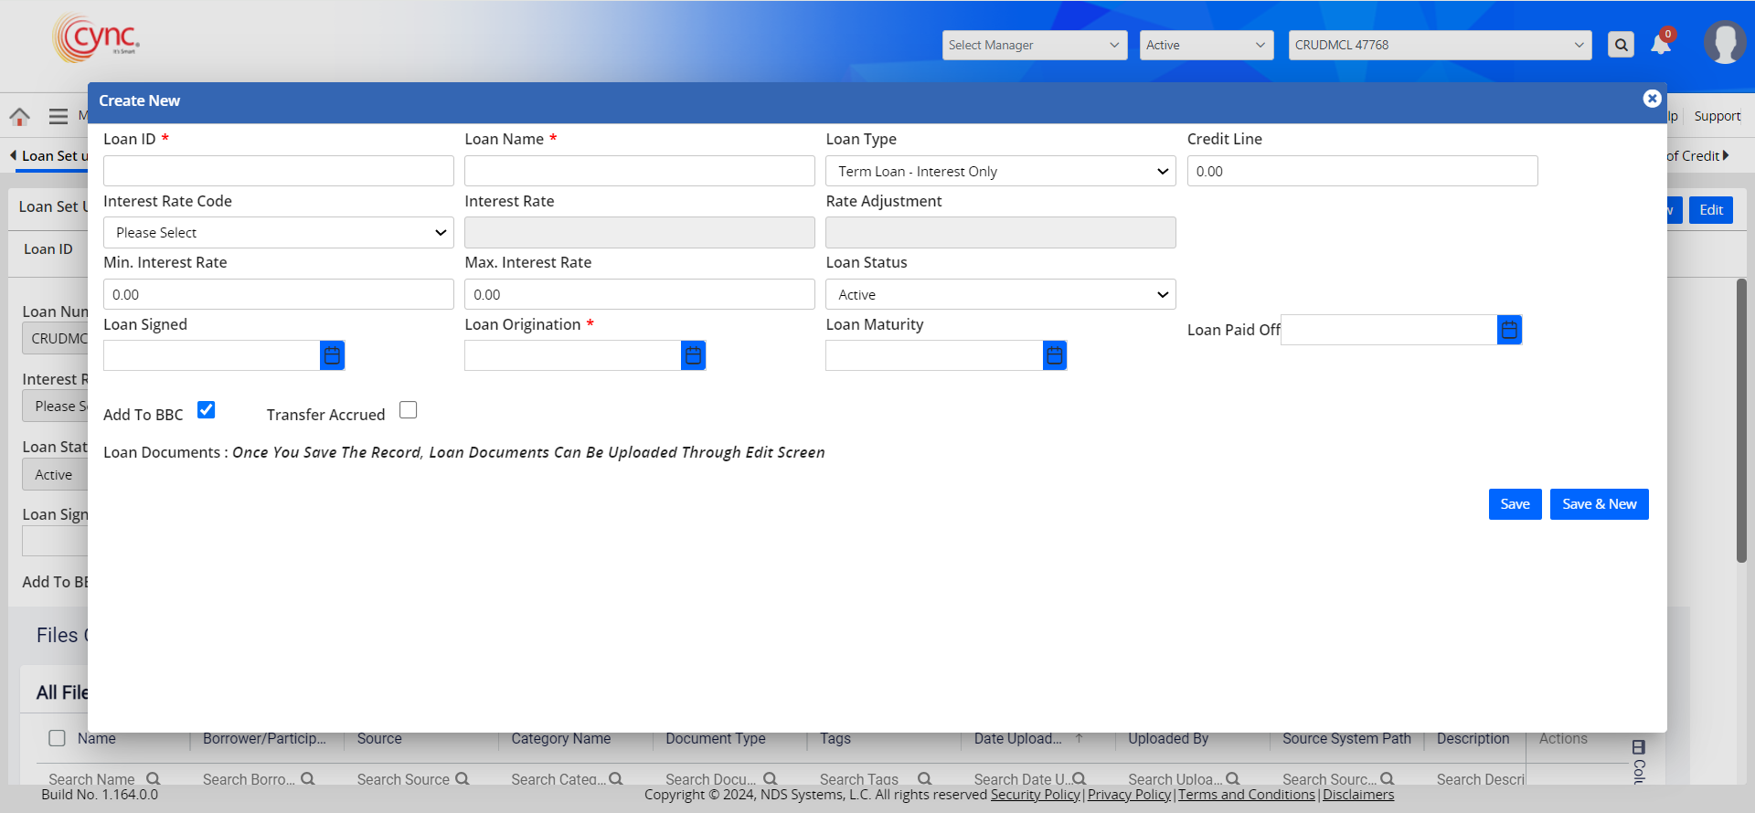Open the hamburger menu icon

[58, 116]
